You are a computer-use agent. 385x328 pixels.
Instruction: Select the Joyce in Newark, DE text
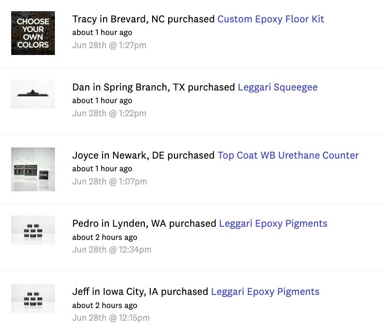111,155
